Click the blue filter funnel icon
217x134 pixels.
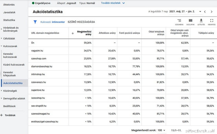(35, 22)
